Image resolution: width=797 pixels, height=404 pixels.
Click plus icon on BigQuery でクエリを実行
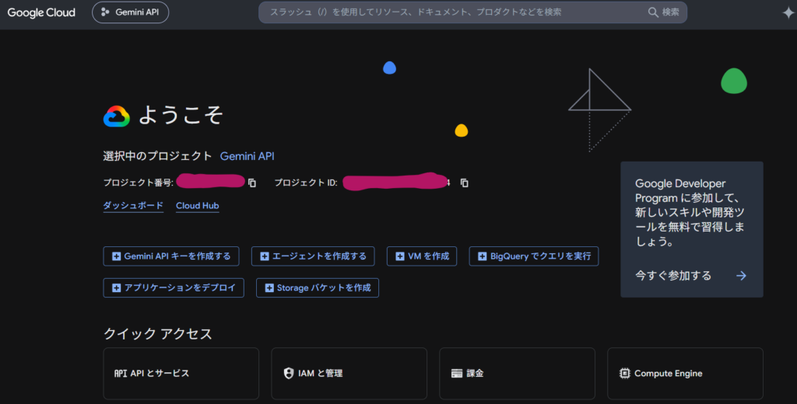(x=483, y=256)
